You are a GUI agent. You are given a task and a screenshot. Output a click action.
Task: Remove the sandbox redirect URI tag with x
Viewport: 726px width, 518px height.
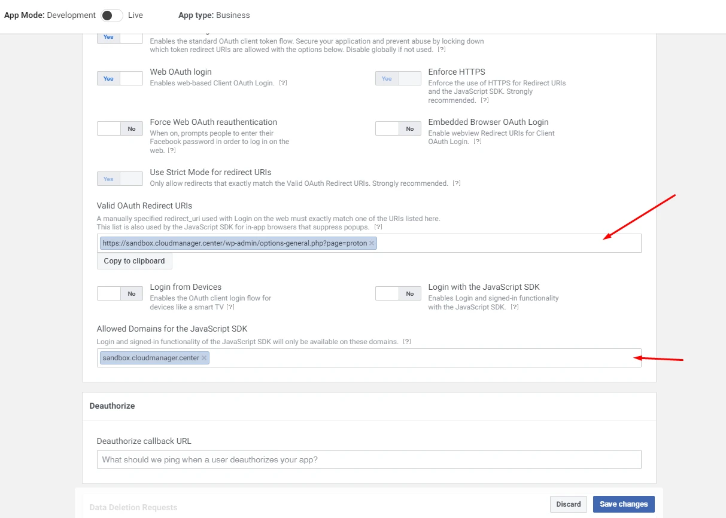click(372, 243)
